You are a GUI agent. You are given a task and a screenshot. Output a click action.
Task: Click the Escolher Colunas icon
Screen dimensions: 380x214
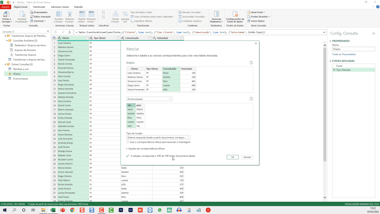point(59,15)
